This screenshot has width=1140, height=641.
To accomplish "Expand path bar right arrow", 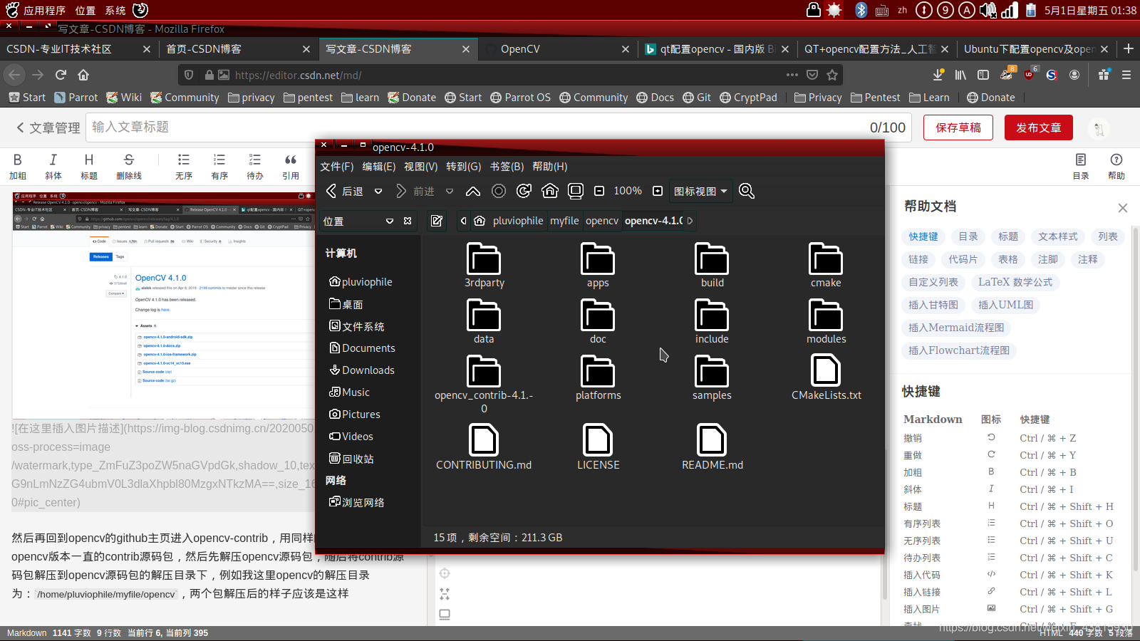I will coord(690,221).
